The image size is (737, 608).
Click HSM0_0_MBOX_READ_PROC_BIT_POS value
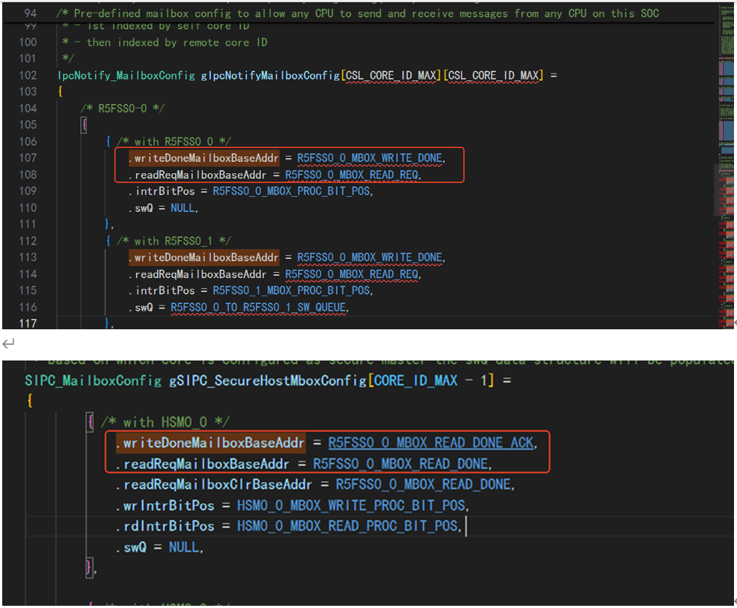point(348,526)
